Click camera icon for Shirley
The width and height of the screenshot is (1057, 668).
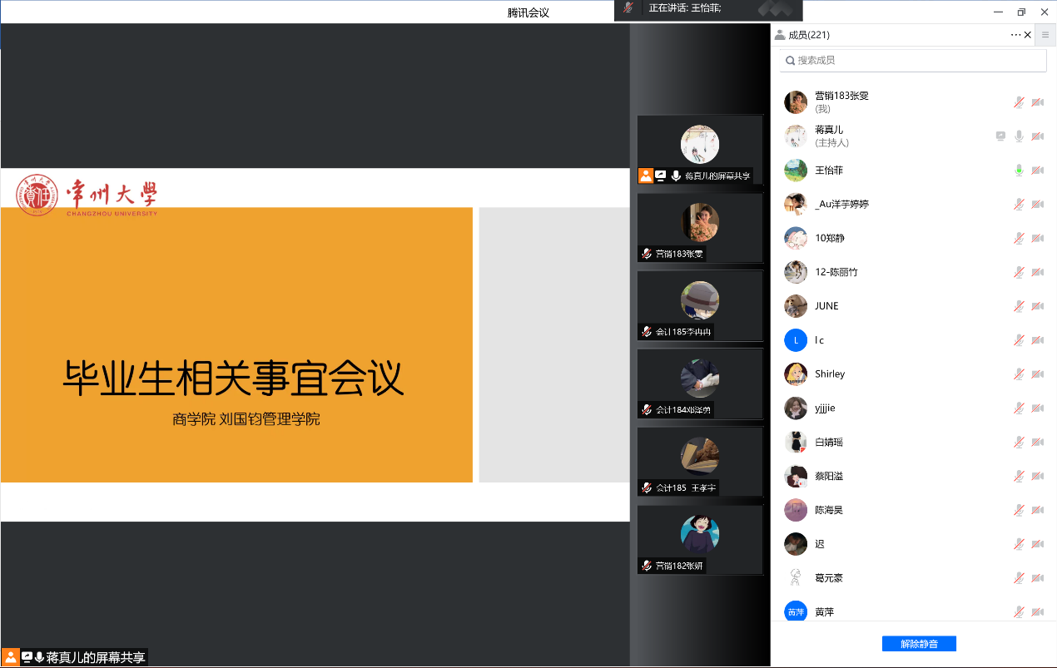pyautogui.click(x=1038, y=374)
